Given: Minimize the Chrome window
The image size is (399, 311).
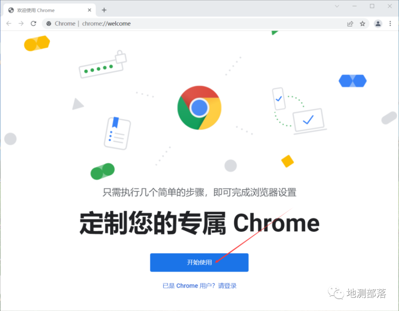Looking at the screenshot, I should (354, 6).
